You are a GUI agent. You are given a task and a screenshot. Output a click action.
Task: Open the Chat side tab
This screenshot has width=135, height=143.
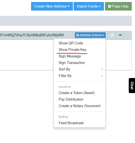click(132, 86)
